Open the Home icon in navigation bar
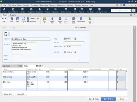 (4, 10)
